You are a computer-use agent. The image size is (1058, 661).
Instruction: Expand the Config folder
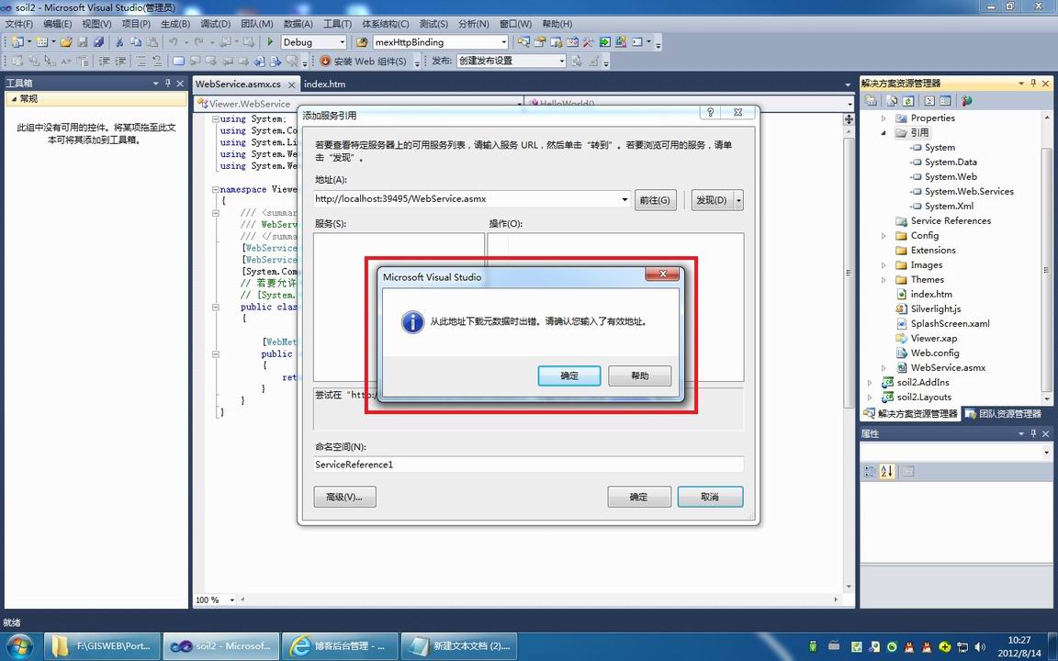884,235
